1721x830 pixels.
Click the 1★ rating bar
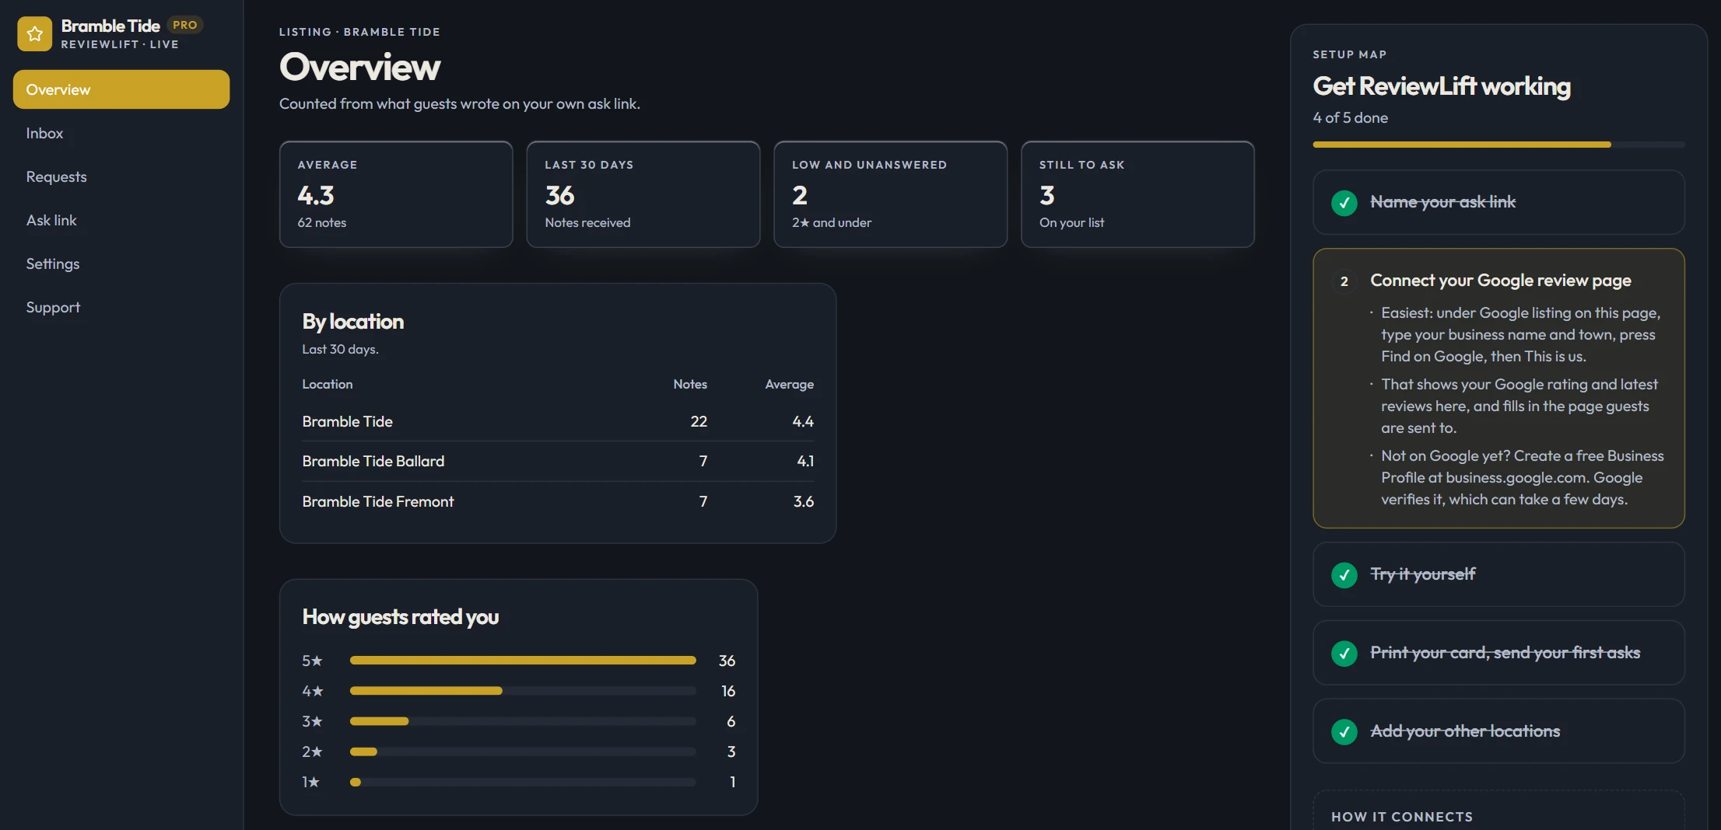[x=523, y=782]
